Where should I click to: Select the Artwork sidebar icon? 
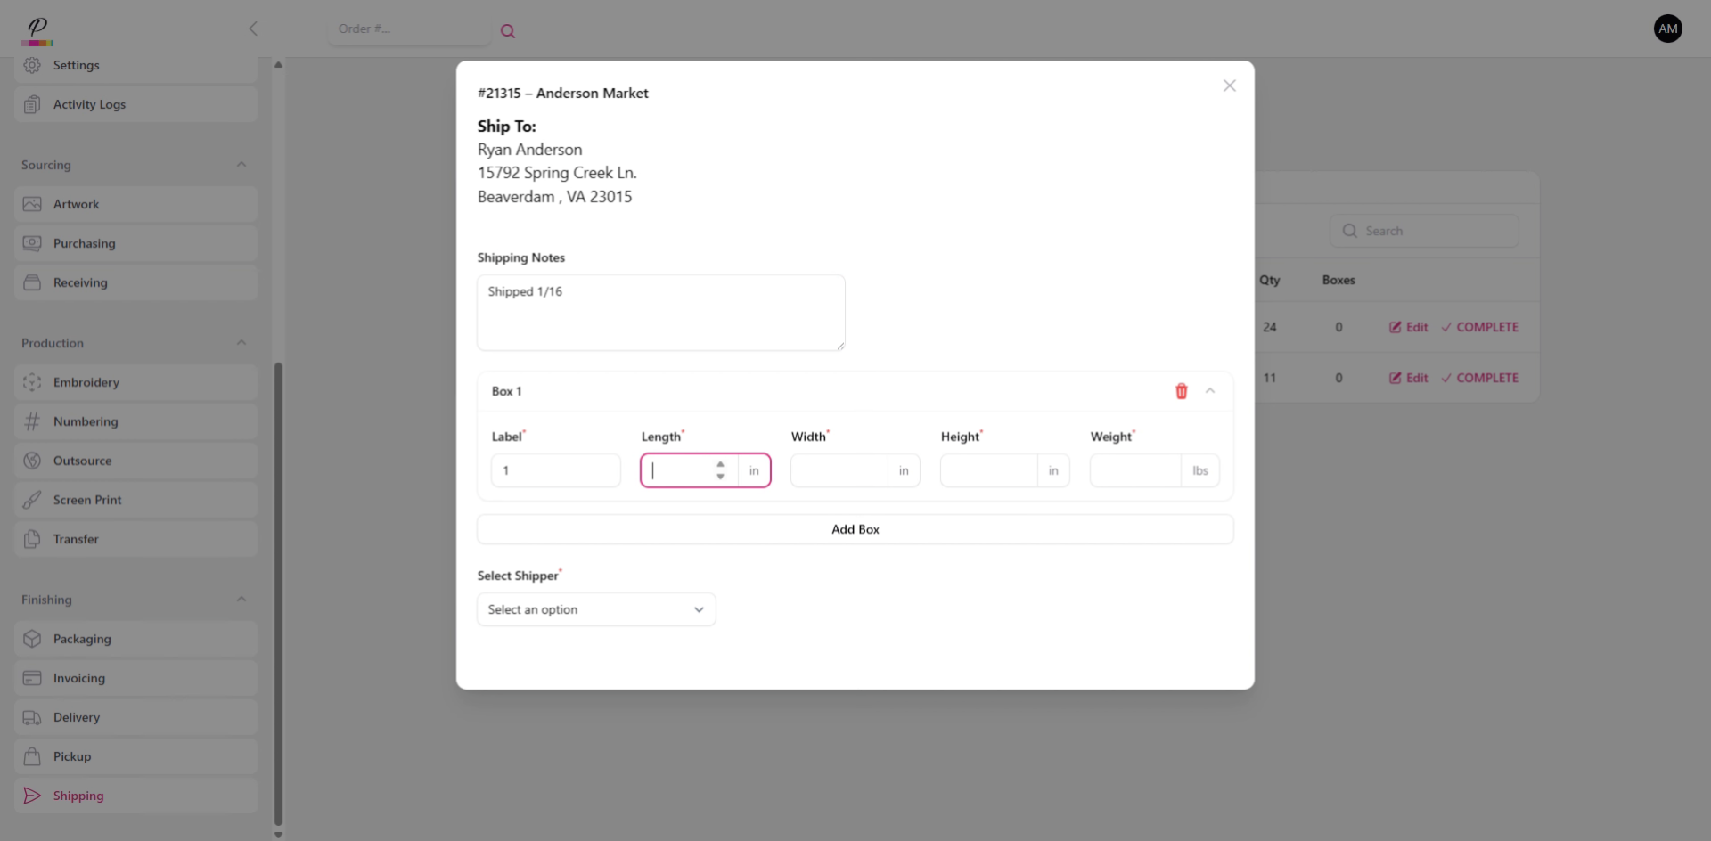coord(32,204)
